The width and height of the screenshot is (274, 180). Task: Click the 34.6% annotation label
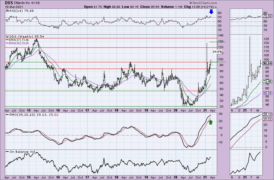coord(217,52)
